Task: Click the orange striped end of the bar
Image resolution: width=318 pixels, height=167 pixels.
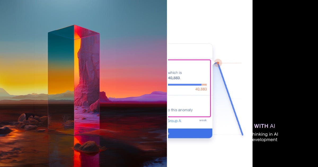Action: point(204,85)
